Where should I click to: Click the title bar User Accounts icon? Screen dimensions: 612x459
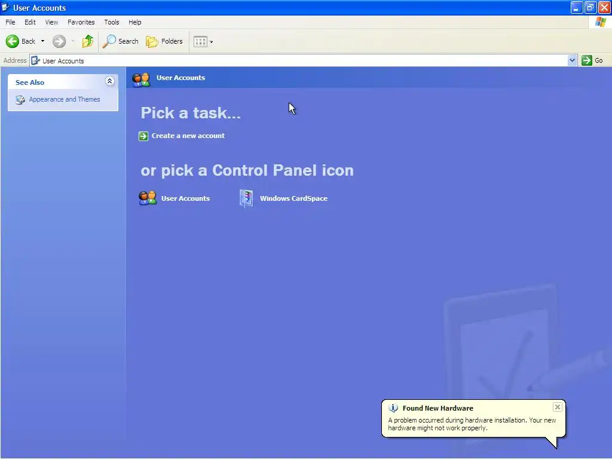tap(5, 7)
